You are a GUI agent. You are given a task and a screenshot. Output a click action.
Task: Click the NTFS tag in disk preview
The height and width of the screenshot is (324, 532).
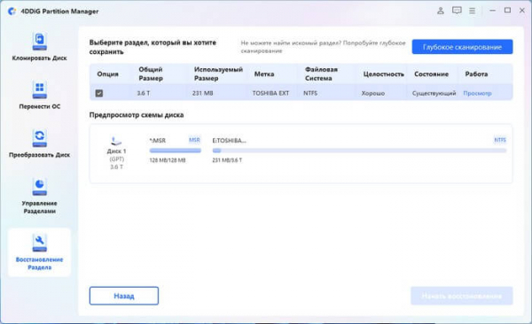[x=500, y=140]
